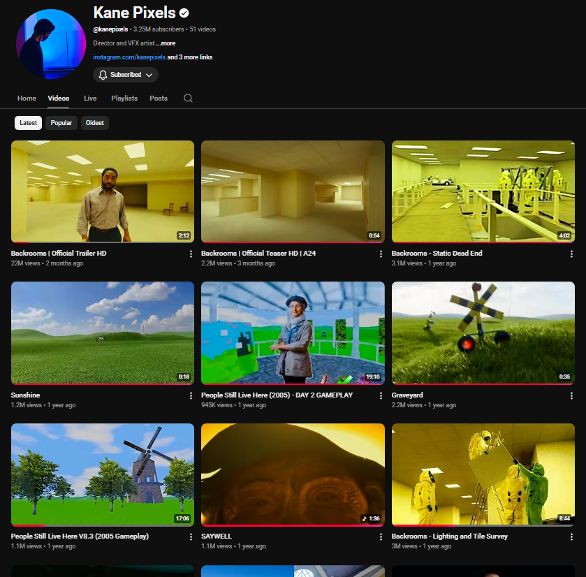This screenshot has width=586, height=577.
Task: Open three-dot menu for Lighting and Tile Survey
Action: 571,537
